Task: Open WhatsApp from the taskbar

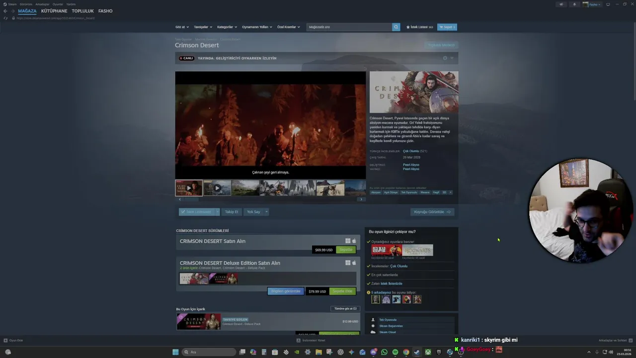Action: click(x=384, y=352)
